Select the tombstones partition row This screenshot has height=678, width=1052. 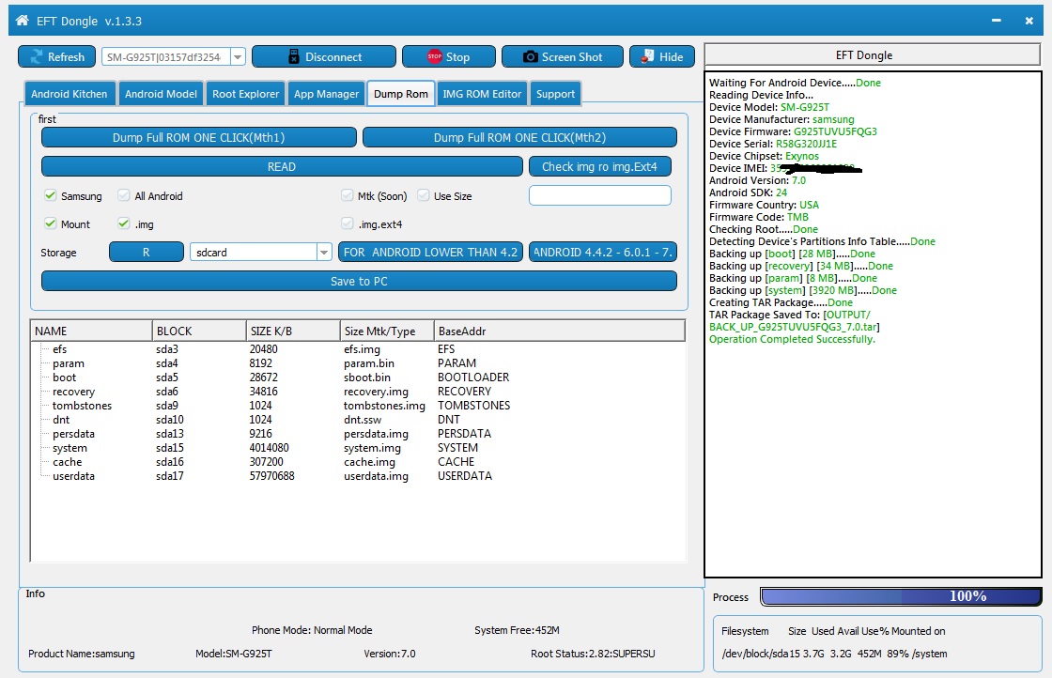point(358,406)
